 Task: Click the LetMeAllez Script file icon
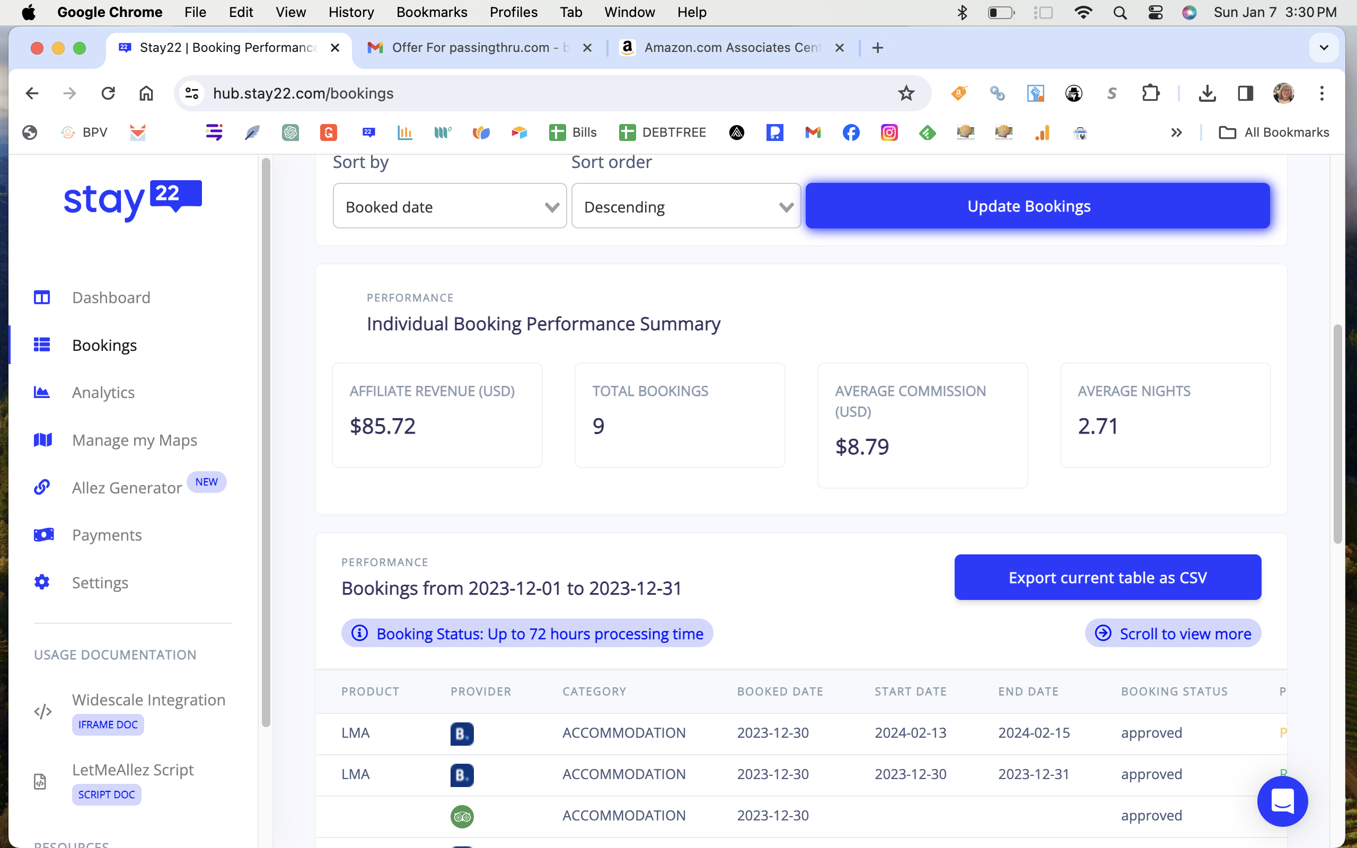point(40,781)
